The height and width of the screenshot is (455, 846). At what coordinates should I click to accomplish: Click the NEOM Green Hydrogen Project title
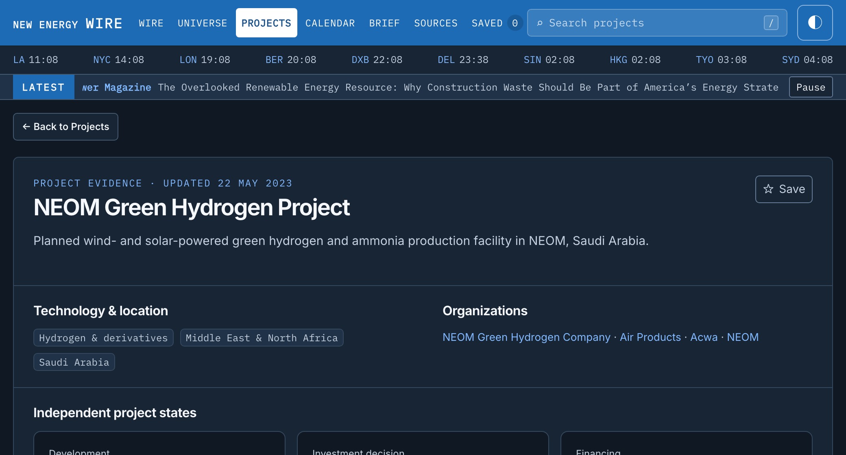(192, 208)
